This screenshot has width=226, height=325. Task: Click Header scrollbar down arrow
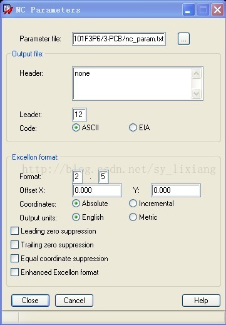196,93
